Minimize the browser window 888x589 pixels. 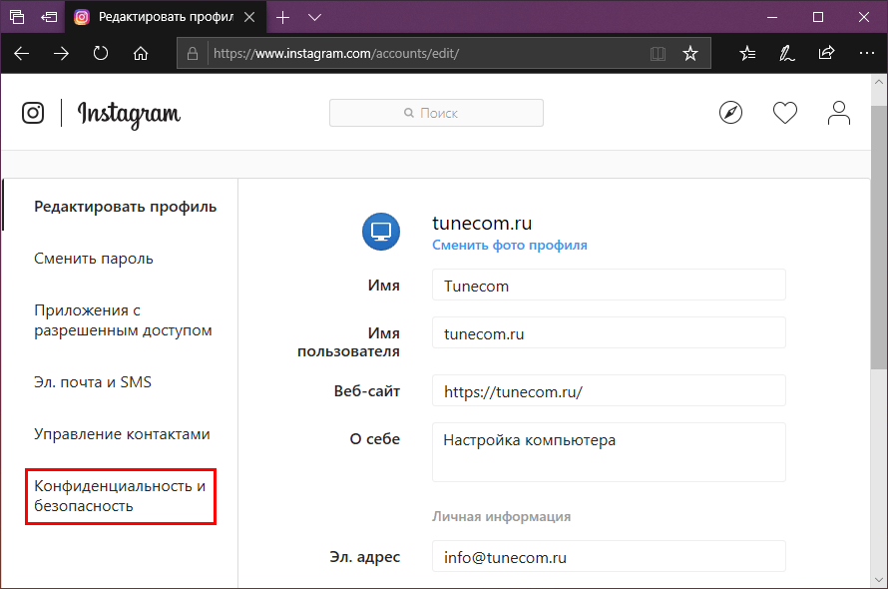[x=772, y=17]
